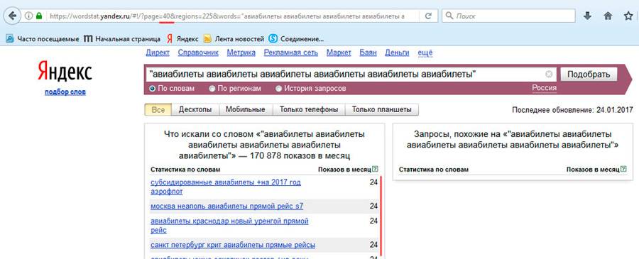Clear the query with the round X icon
This screenshot has width=639, height=259.
pyautogui.click(x=549, y=74)
